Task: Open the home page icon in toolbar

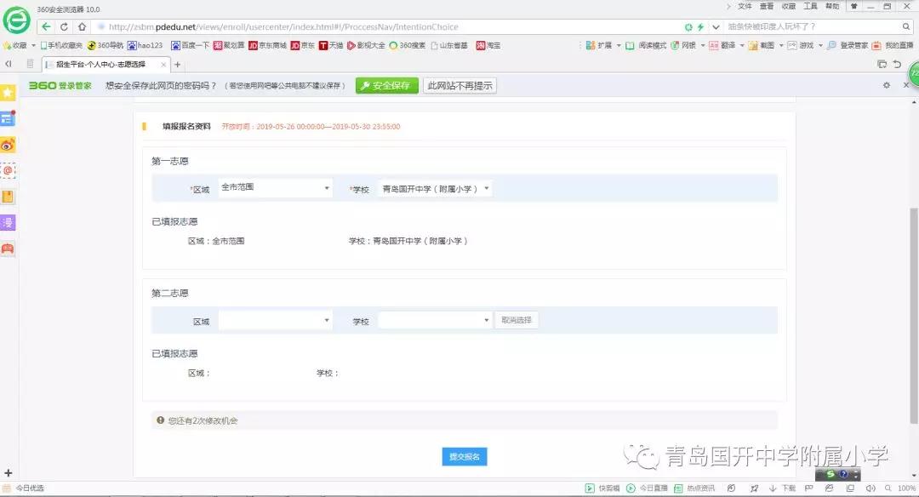Action: [x=81, y=26]
